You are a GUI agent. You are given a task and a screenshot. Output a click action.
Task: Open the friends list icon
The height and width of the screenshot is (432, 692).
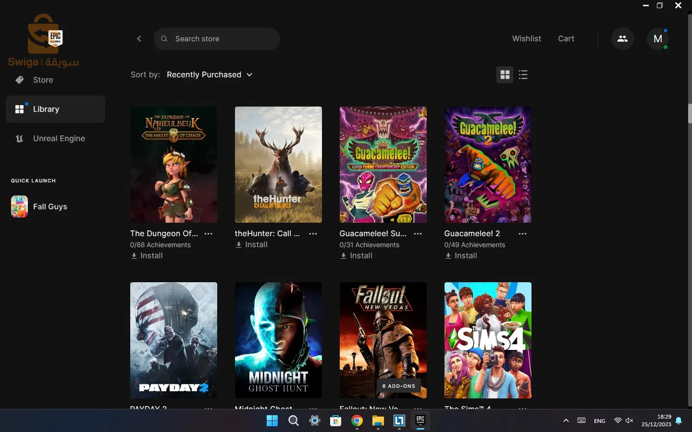tap(622, 39)
